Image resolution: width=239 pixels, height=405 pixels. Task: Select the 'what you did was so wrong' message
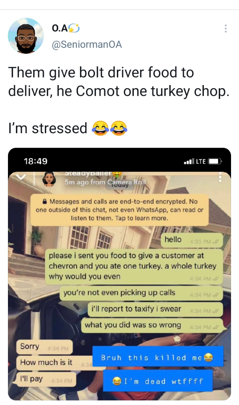(152, 325)
